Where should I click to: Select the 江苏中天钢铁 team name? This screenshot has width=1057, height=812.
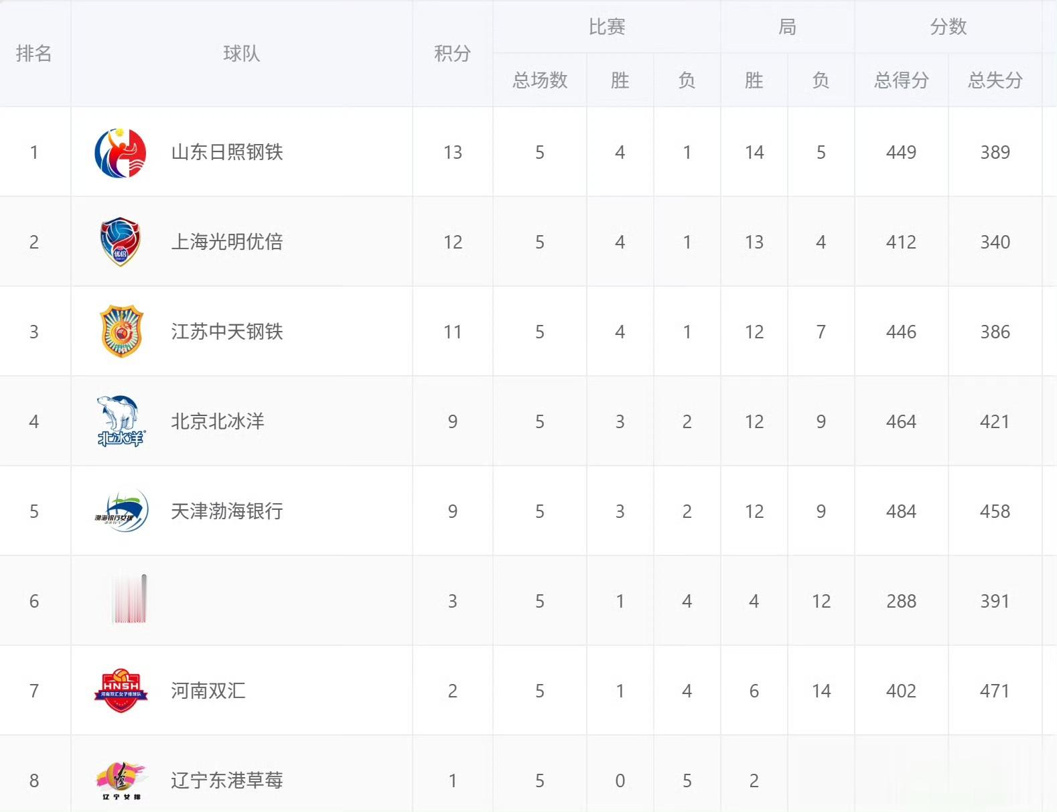[227, 332]
